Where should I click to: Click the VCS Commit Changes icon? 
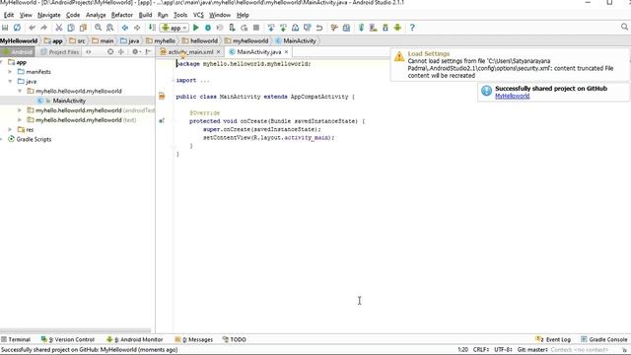click(x=283, y=28)
